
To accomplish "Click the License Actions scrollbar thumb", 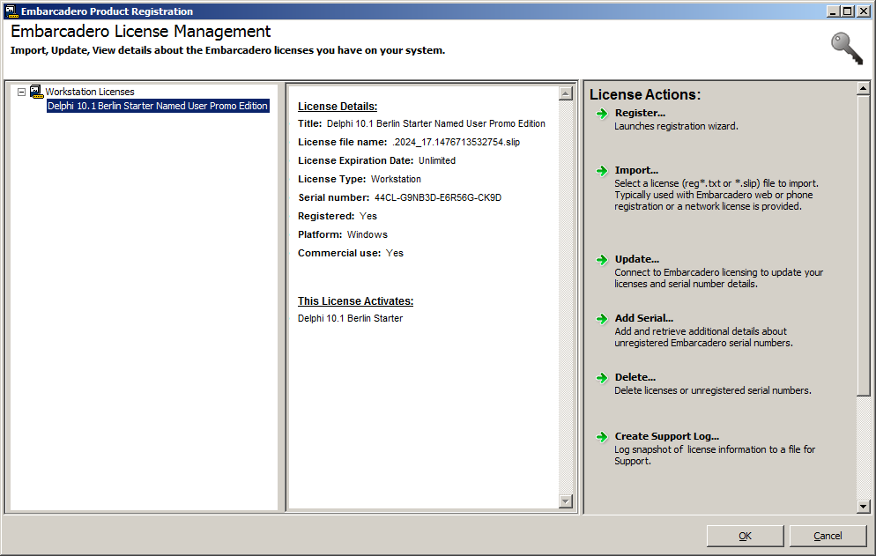I will click(x=863, y=245).
